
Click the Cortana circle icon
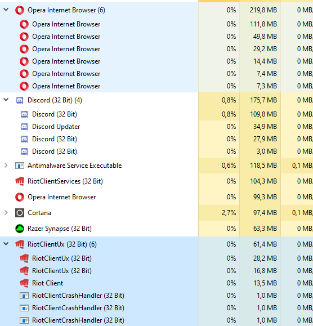(x=20, y=213)
